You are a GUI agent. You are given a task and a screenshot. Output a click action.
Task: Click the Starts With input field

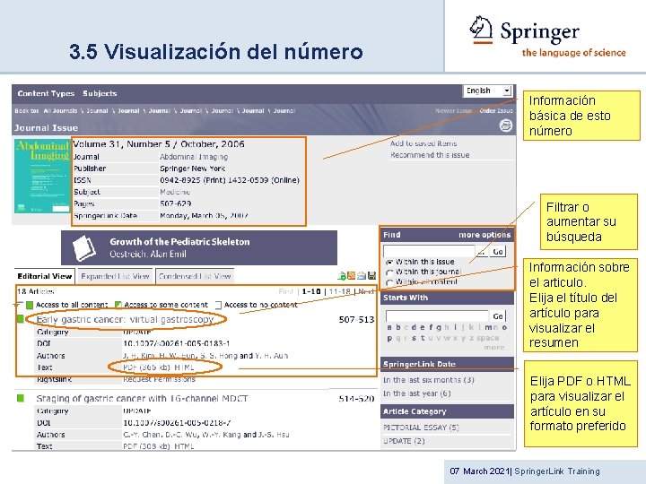click(x=437, y=315)
